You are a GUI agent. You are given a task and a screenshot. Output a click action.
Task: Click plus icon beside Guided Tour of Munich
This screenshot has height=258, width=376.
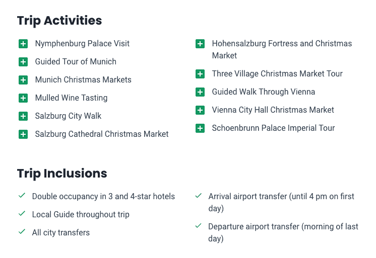(x=23, y=62)
